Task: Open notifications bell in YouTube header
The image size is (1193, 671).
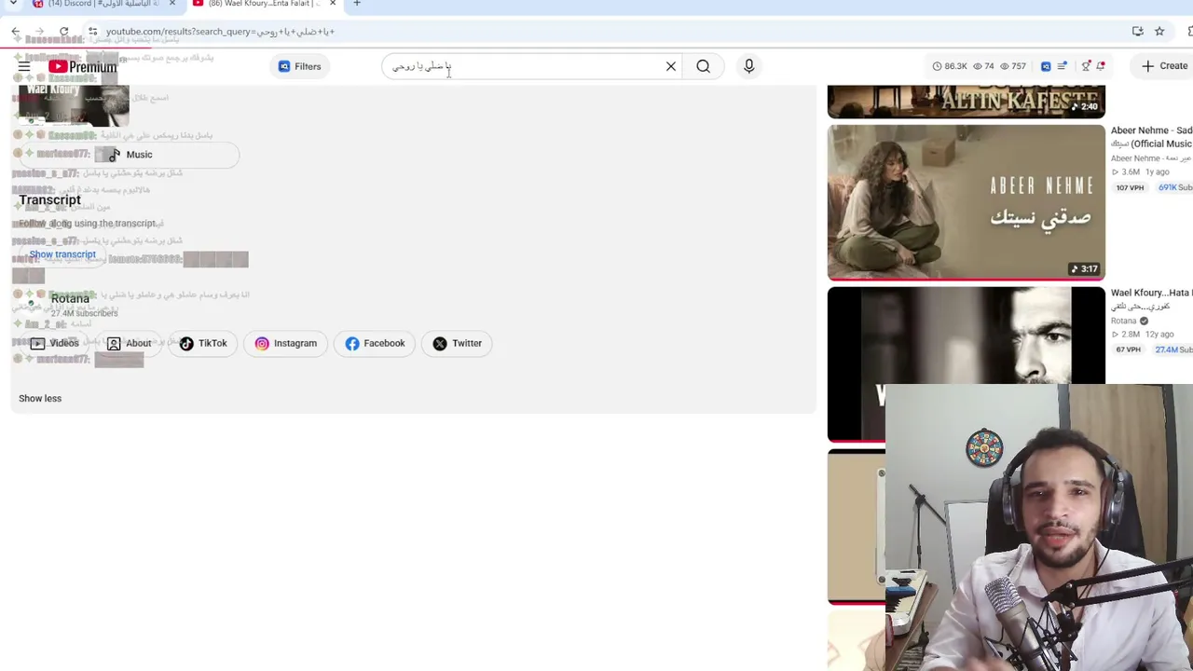Action: 1101,66
